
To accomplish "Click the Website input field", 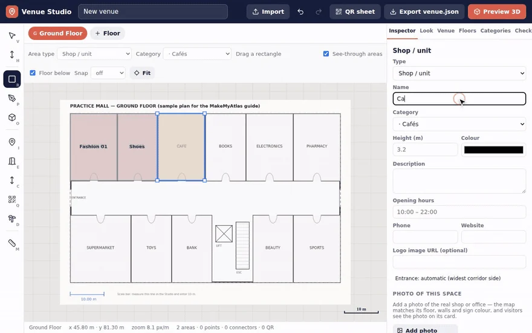I will click(493, 237).
